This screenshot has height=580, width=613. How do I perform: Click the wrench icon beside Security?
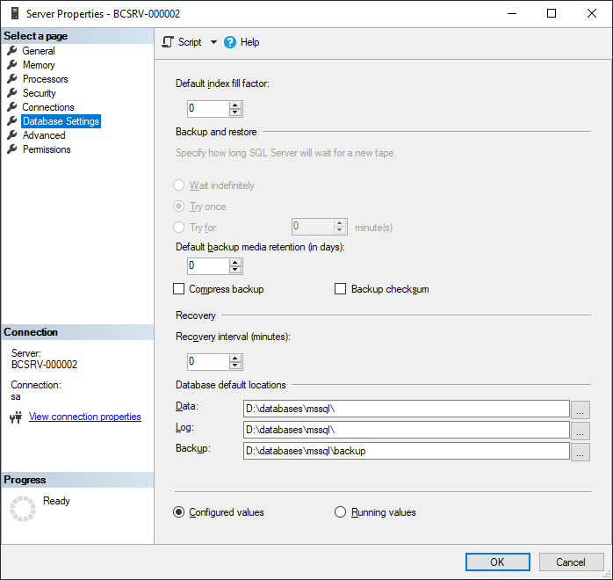pos(12,92)
